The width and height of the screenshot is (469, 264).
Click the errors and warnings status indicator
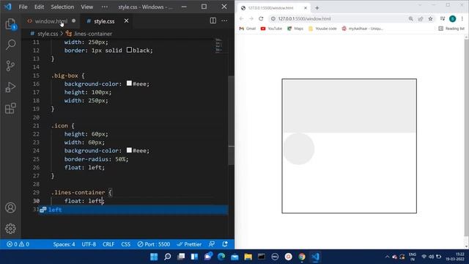click(18, 244)
